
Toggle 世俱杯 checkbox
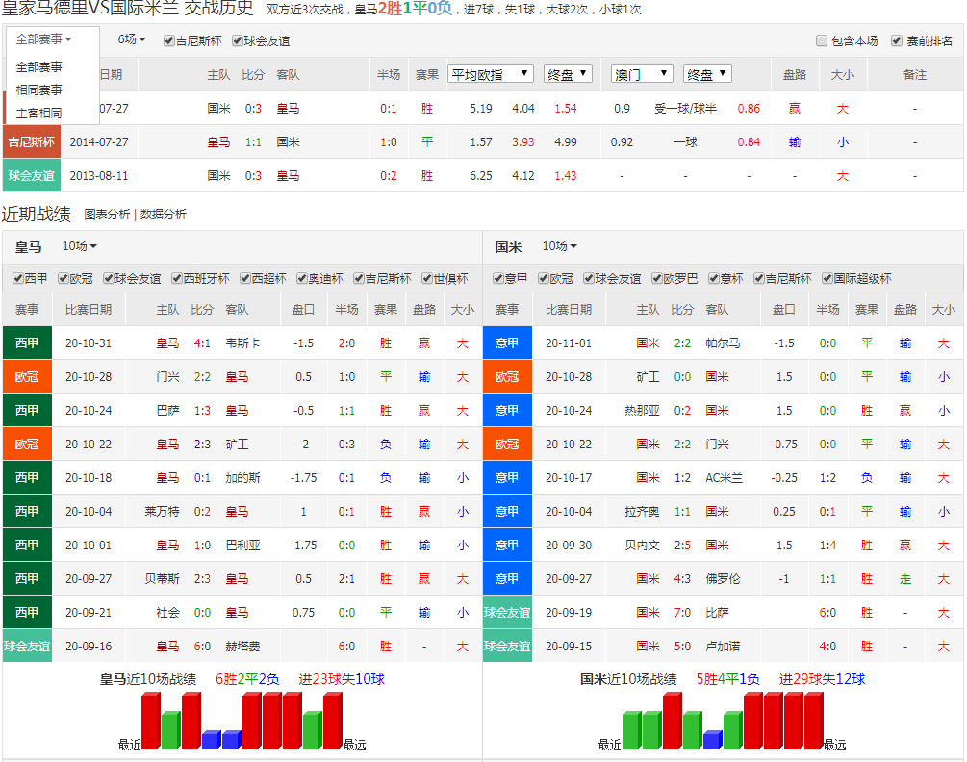coord(427,279)
